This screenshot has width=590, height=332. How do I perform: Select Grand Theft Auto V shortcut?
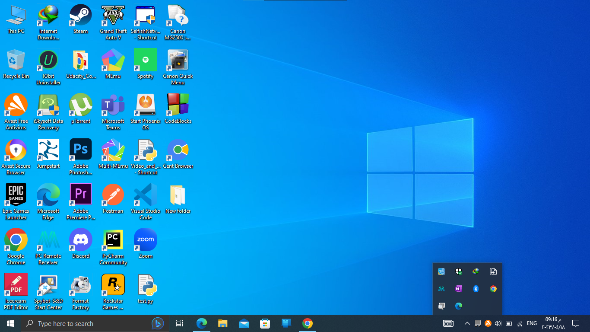pyautogui.click(x=113, y=22)
